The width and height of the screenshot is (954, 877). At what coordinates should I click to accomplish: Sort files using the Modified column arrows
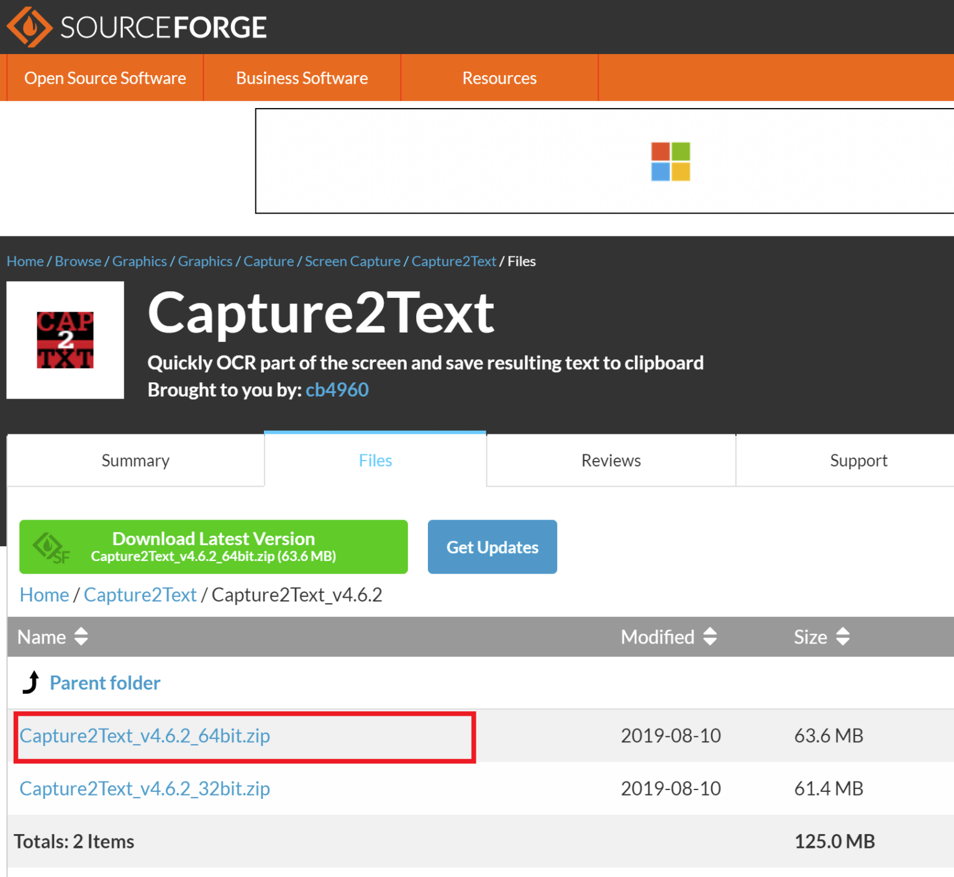710,637
